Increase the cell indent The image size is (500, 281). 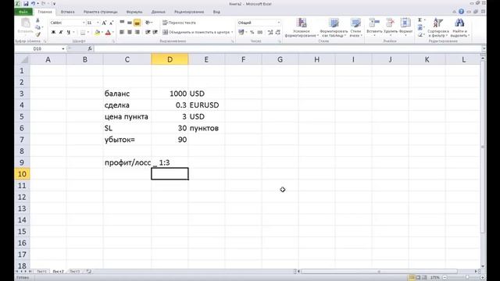click(155, 32)
